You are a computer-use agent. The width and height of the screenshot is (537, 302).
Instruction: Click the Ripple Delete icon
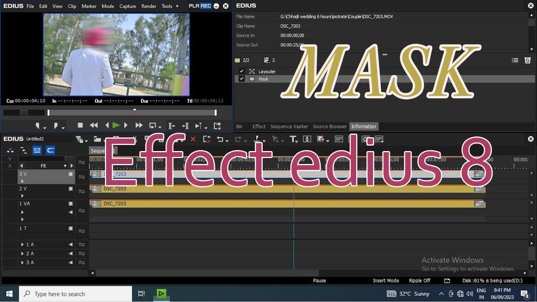tap(206, 139)
